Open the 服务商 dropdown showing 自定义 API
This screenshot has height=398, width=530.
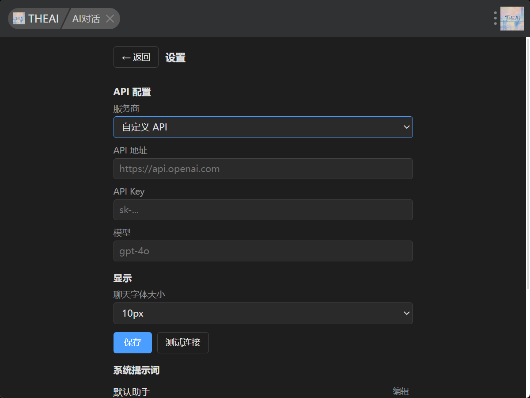263,127
